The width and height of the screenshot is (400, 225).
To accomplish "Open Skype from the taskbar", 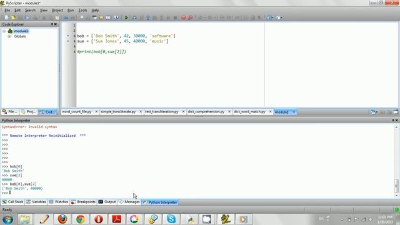I will pyautogui.click(x=171, y=219).
